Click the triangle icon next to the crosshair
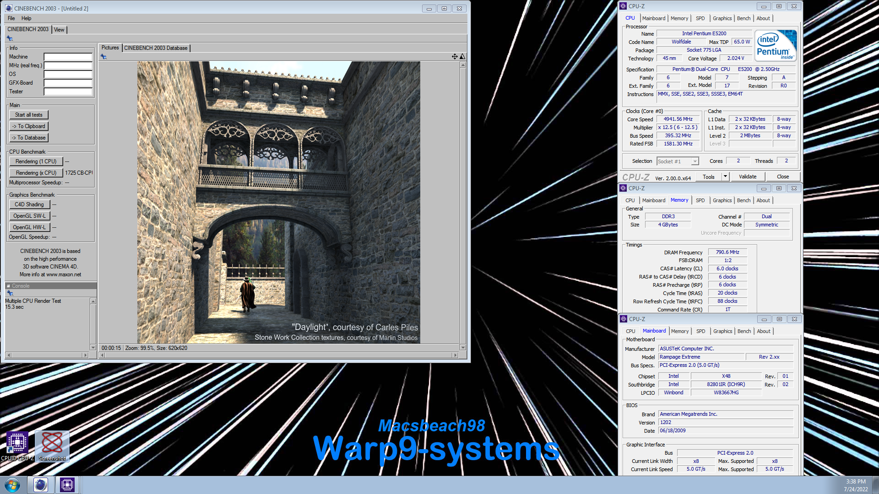Image resolution: width=879 pixels, height=494 pixels. click(x=462, y=57)
